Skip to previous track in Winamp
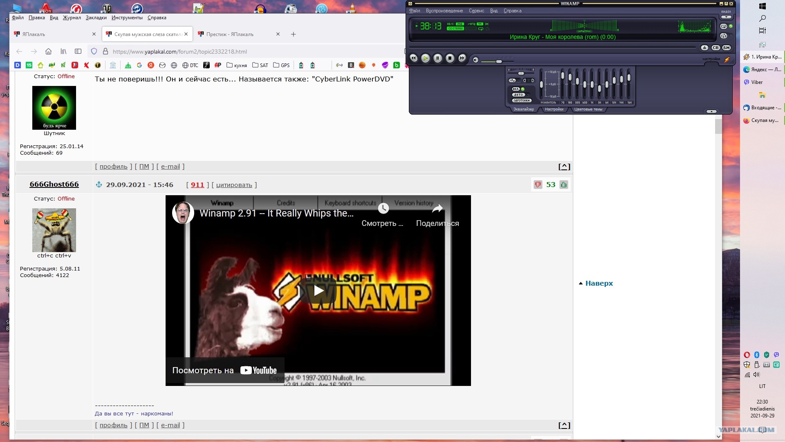The image size is (785, 442). pos(414,59)
